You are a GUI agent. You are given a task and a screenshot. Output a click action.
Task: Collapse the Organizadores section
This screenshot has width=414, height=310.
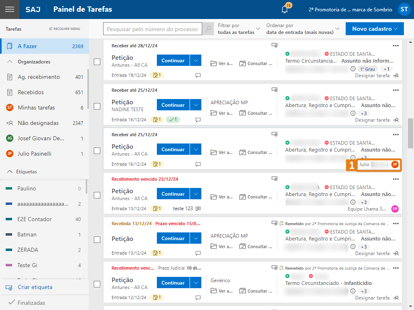click(10, 62)
